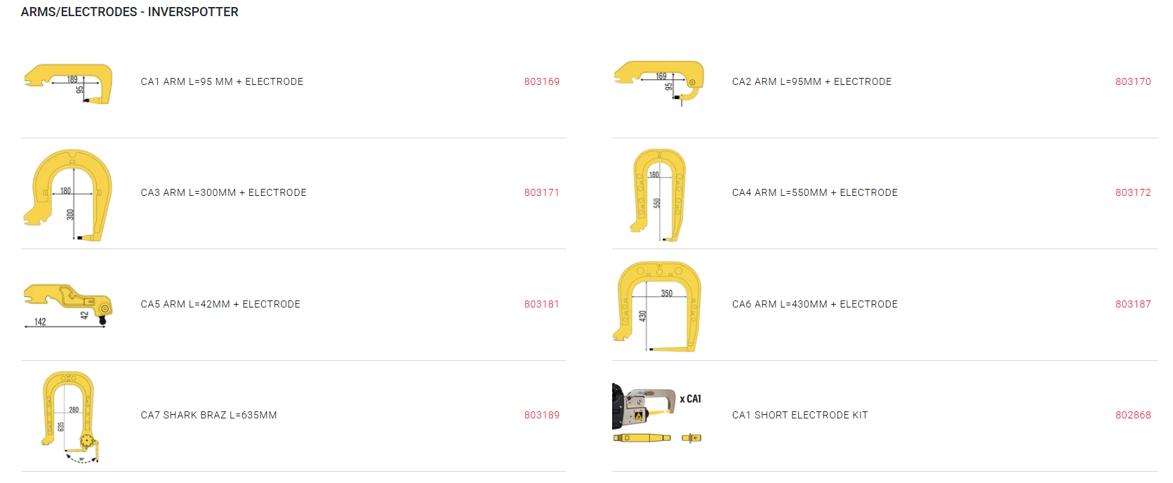Screen dimensions: 1173x483
Task: Open the CA3 horseshoe arm image
Action: 68,194
